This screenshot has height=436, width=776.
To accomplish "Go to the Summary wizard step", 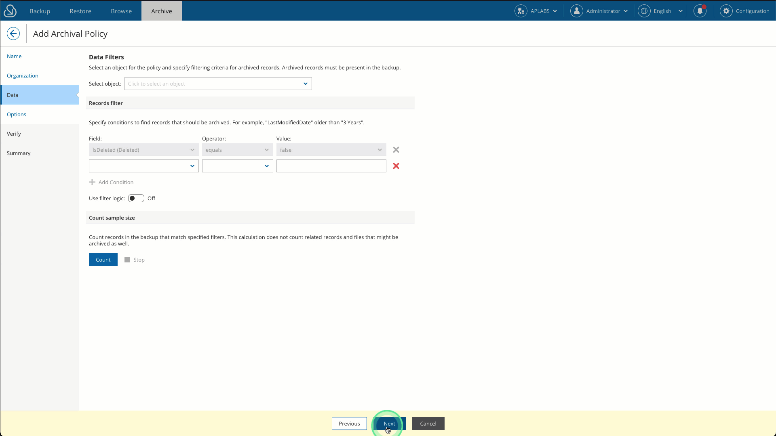I will click(40, 153).
